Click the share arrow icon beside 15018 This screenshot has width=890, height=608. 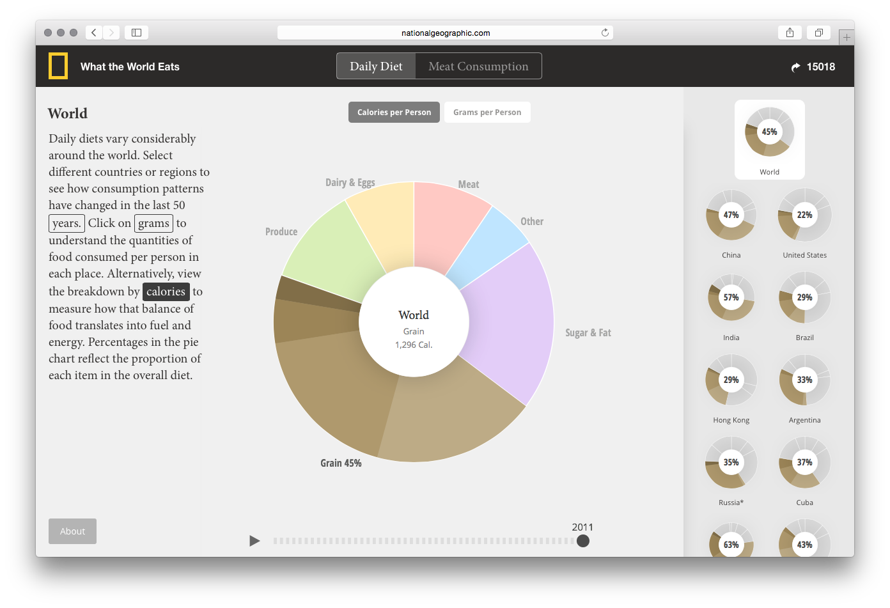(x=795, y=67)
